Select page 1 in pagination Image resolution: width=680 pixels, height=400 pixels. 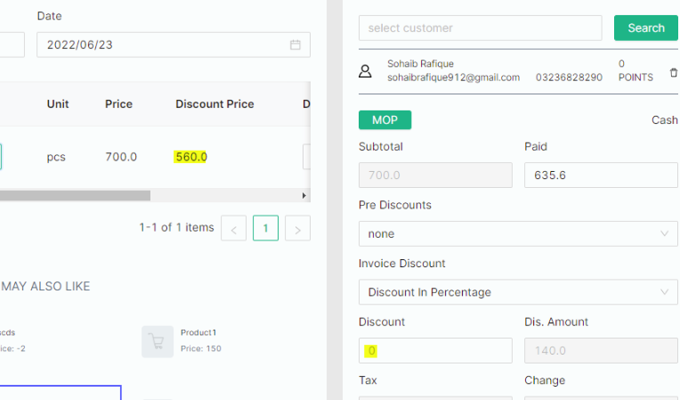tap(265, 228)
